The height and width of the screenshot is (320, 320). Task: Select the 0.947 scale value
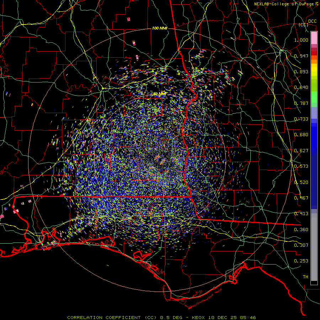point(301,56)
